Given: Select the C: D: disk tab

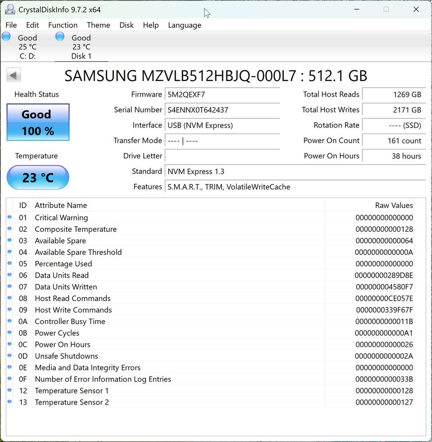Looking at the screenshot, I should point(27,47).
